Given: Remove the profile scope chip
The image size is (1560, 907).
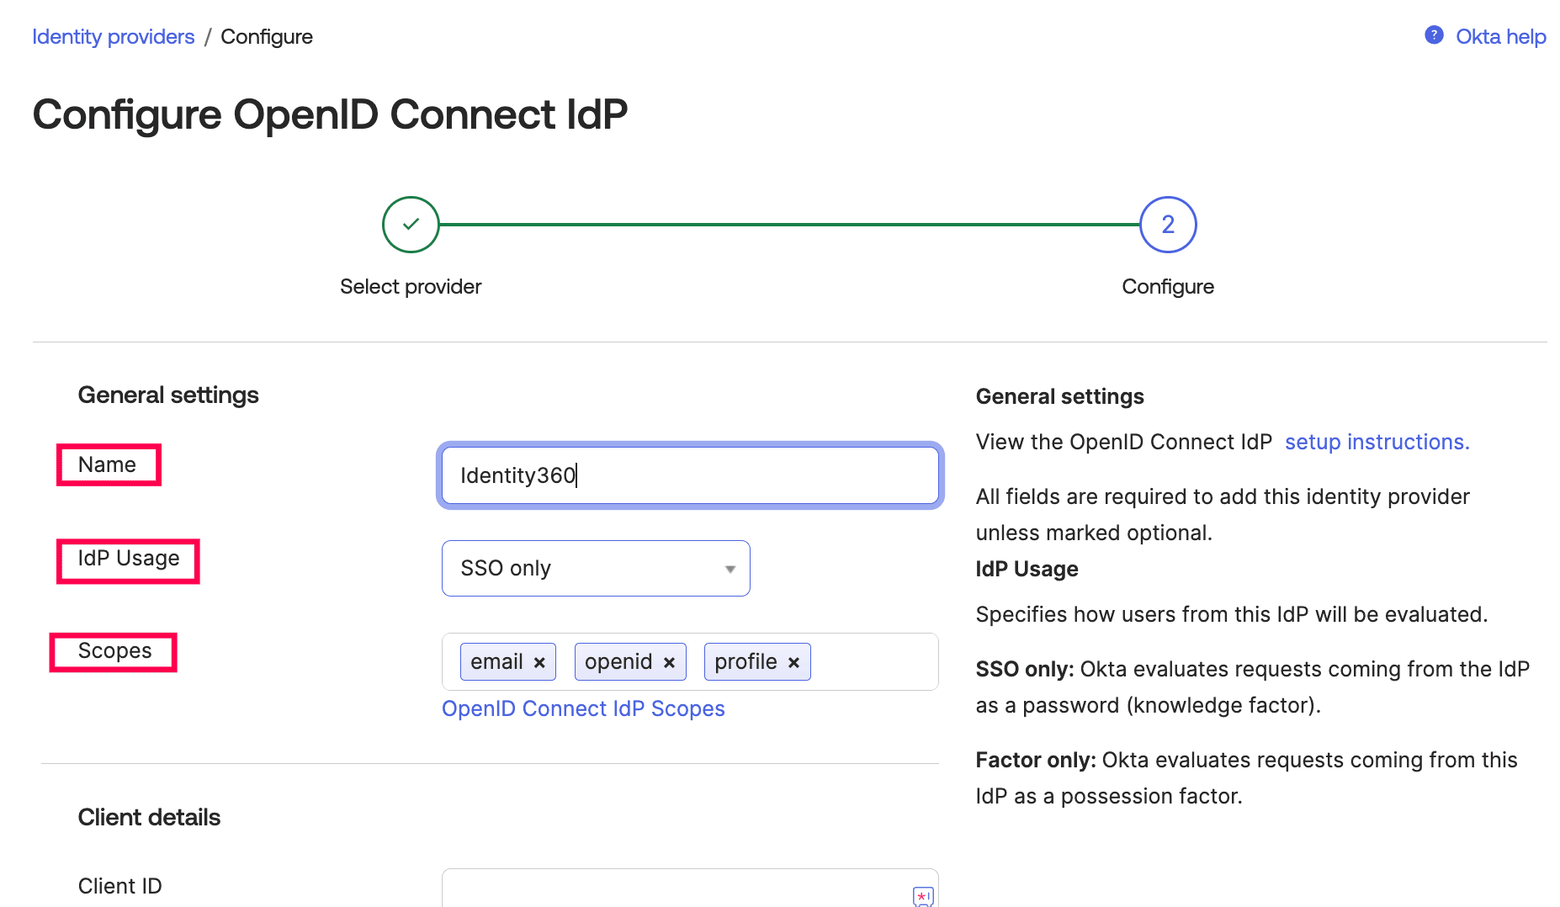Looking at the screenshot, I should 793,661.
